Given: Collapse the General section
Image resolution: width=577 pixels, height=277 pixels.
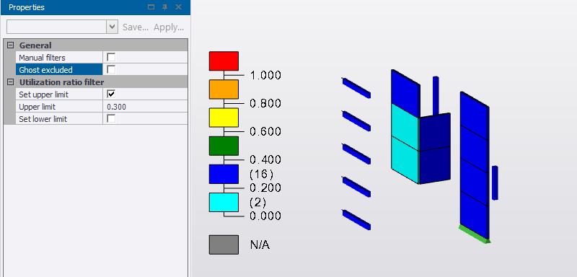Looking at the screenshot, I should (10, 45).
